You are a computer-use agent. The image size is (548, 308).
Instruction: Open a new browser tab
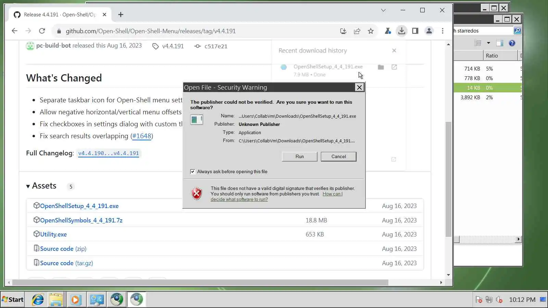121,14
